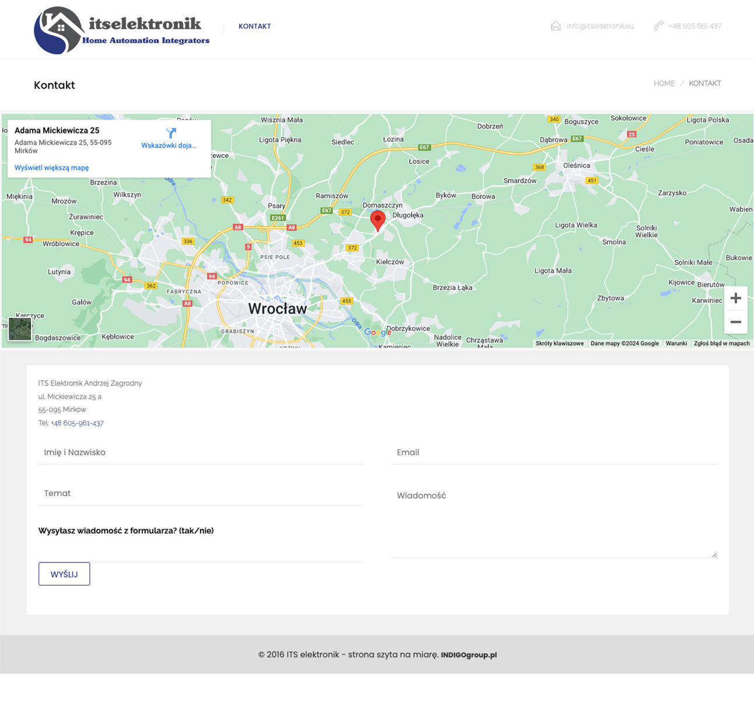Open Skróty klawiszowe on map footer
The height and width of the screenshot is (703, 754).
tap(560, 343)
